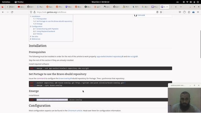Open volume indicator in top bar
201x113 pixels.
click(x=191, y=2)
